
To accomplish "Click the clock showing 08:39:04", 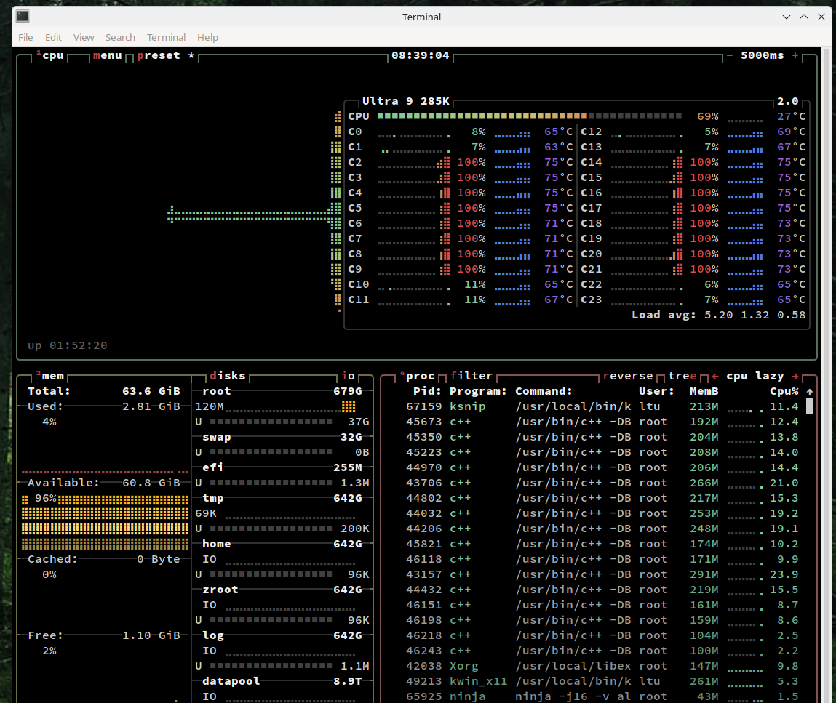I will 420,55.
